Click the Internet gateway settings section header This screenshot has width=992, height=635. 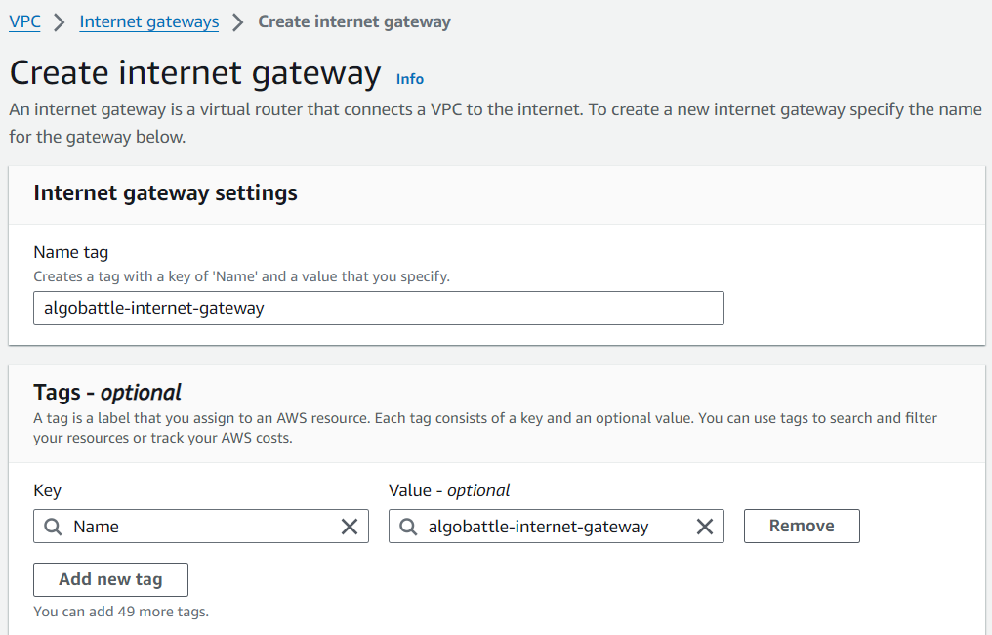coord(165,193)
